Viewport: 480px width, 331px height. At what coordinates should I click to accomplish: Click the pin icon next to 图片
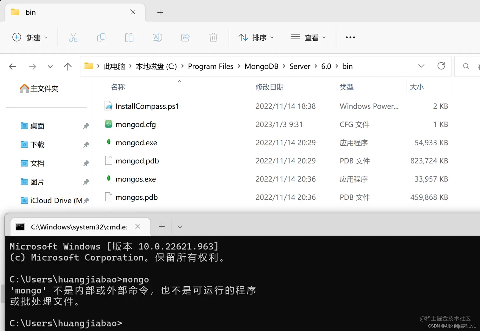[x=86, y=182]
